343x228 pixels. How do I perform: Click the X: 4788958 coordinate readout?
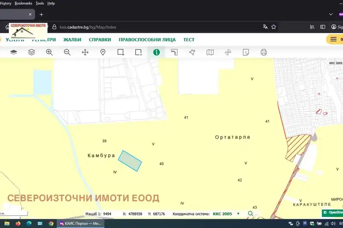pos(132,214)
